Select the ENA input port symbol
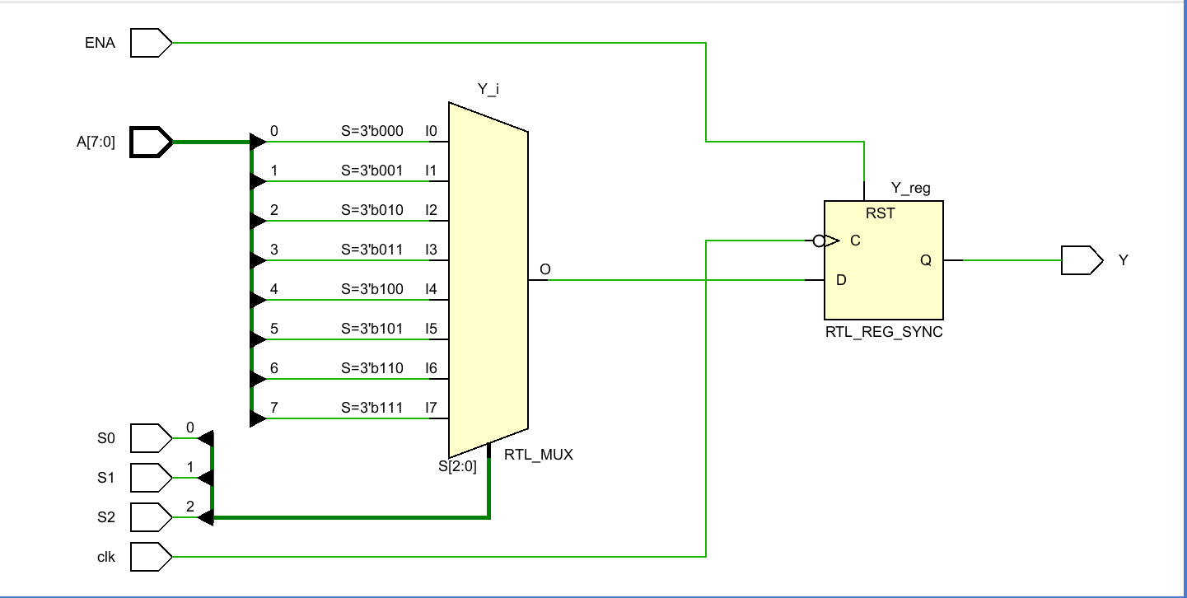Screen dimensions: 1187x598 (x=152, y=43)
